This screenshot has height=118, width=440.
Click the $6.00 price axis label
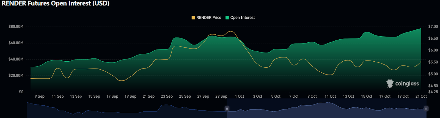(433, 50)
